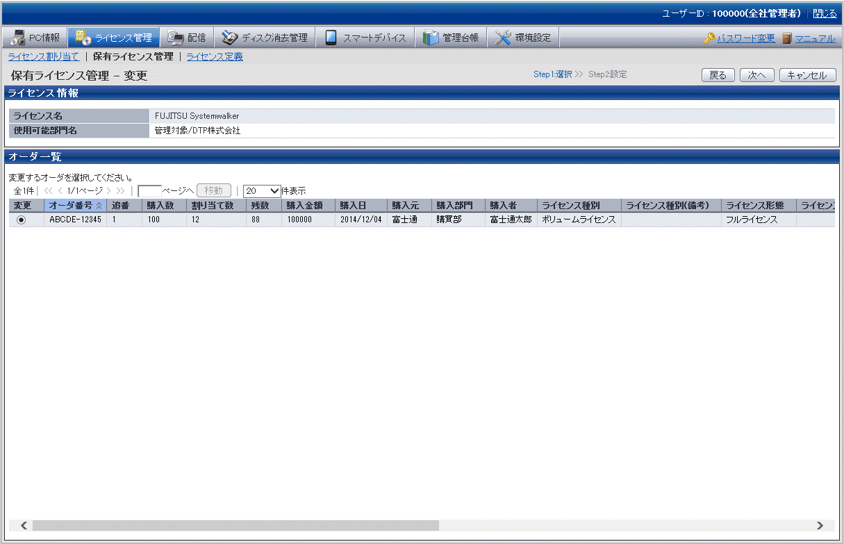
Task: Open the 環境設定 tools icon tab
Action: pos(504,38)
